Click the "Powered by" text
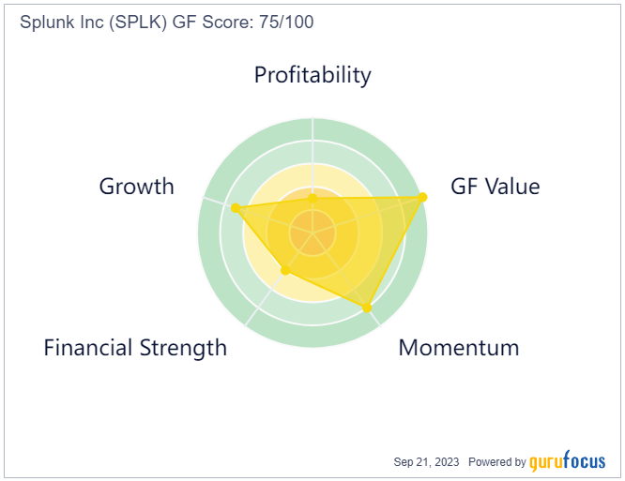 (496, 462)
